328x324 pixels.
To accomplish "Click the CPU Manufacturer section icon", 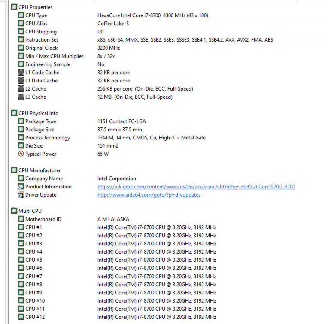I will (x=14, y=170).
